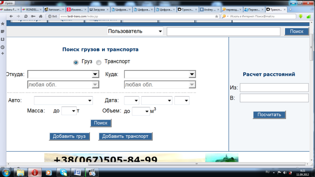Expand the Откуда country dropdown
The image size is (315, 177).
[96, 74]
